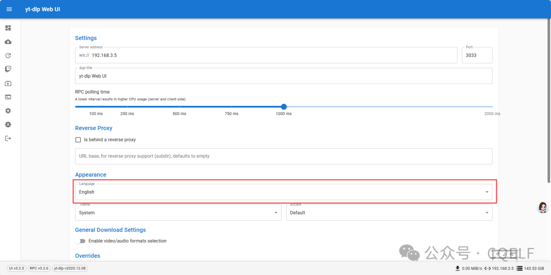Open the hamburger menu in header

click(x=9, y=9)
